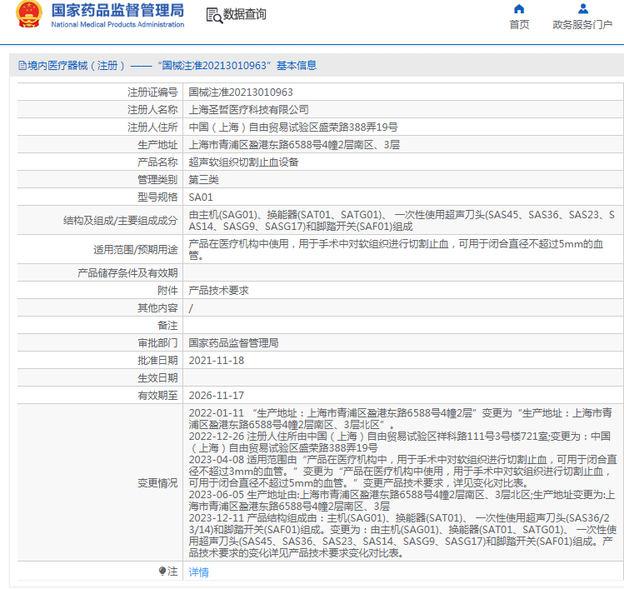Click the national emblem logo icon
This screenshot has width=624, height=589.
point(29,14)
